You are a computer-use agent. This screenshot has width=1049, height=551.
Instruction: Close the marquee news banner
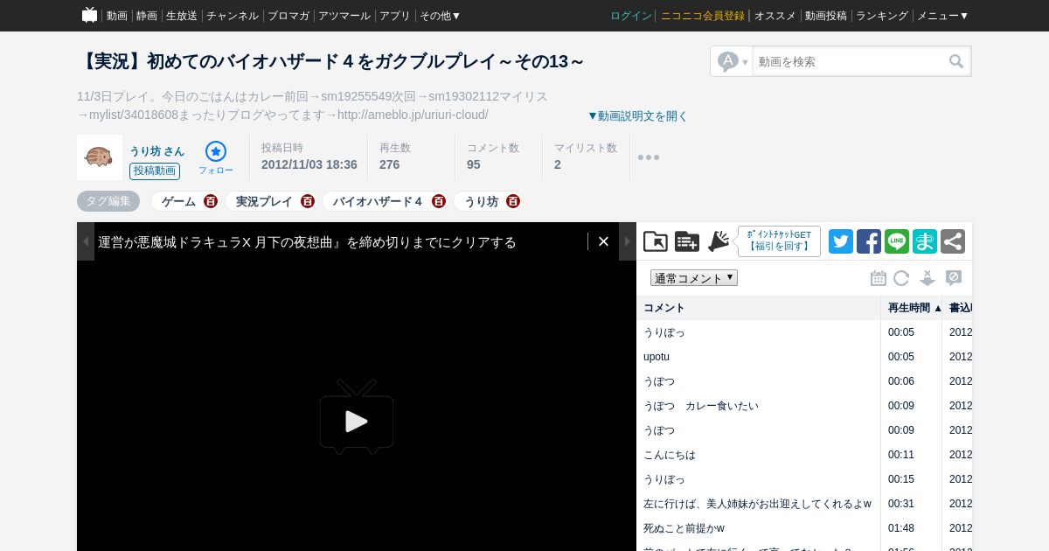(x=603, y=241)
